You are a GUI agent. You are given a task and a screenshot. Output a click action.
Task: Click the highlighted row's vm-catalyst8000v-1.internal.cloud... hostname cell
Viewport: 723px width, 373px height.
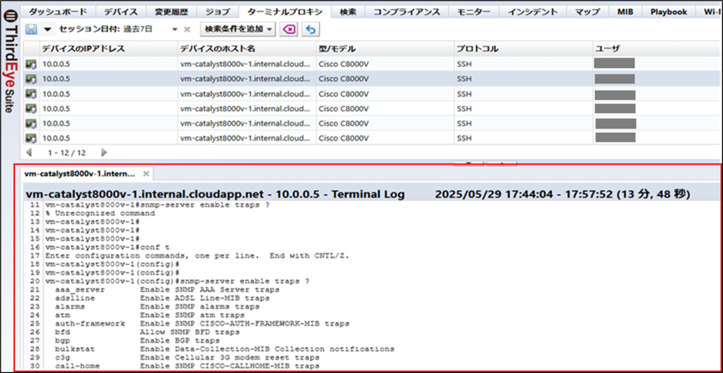tap(247, 78)
